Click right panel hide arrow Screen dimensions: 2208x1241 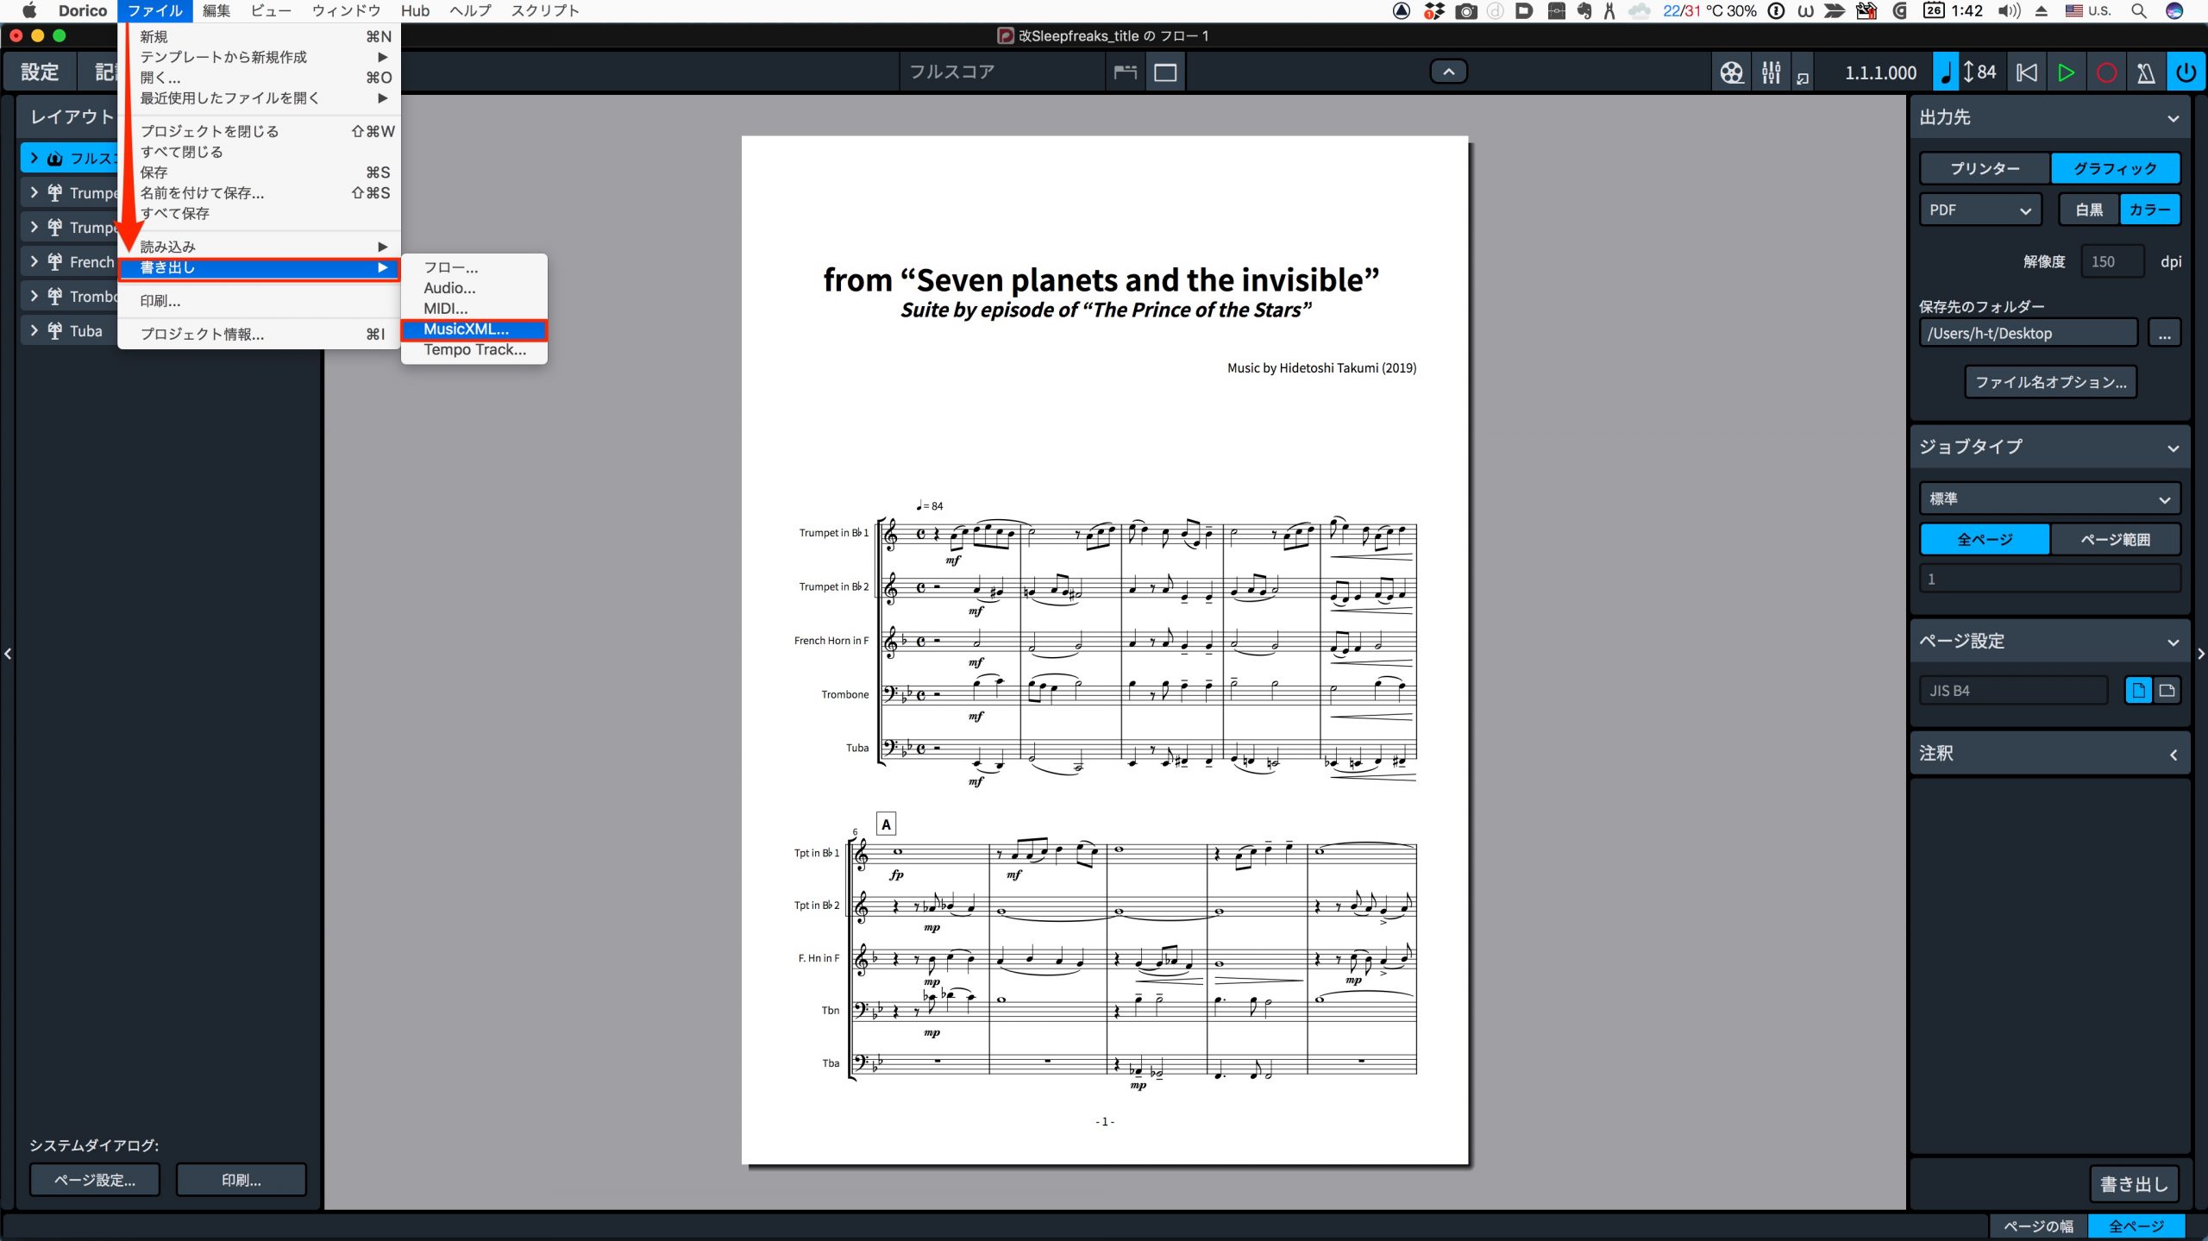[2200, 654]
